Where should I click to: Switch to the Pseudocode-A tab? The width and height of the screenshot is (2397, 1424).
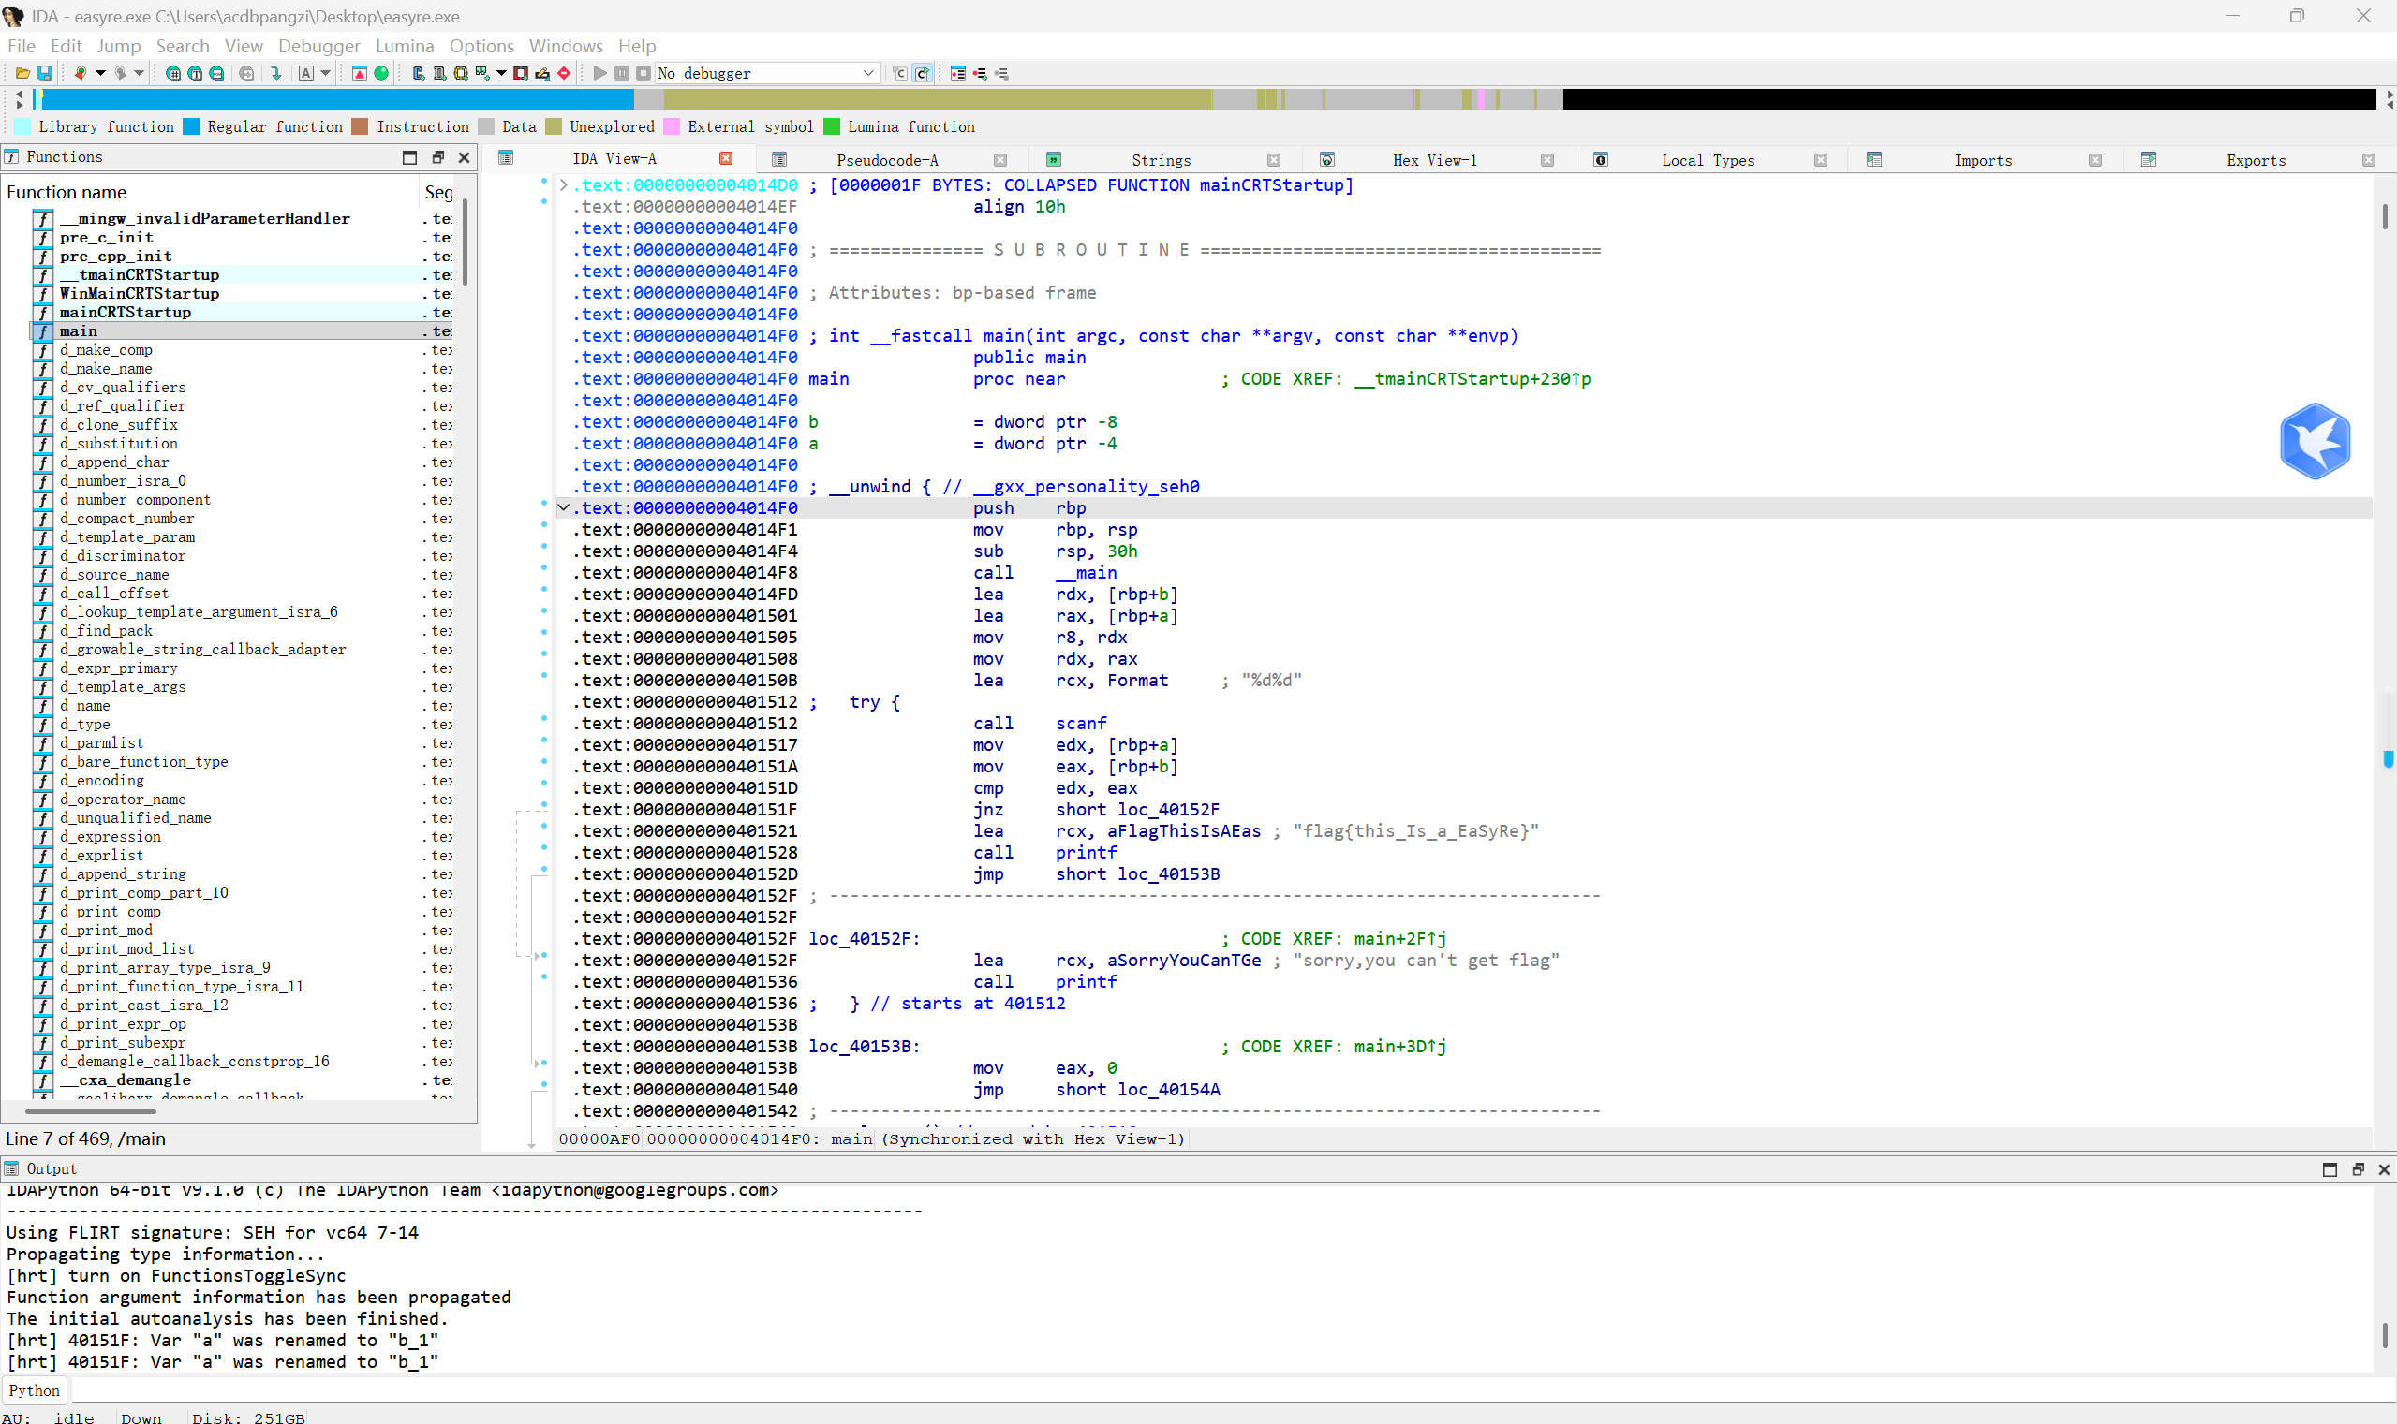click(886, 160)
